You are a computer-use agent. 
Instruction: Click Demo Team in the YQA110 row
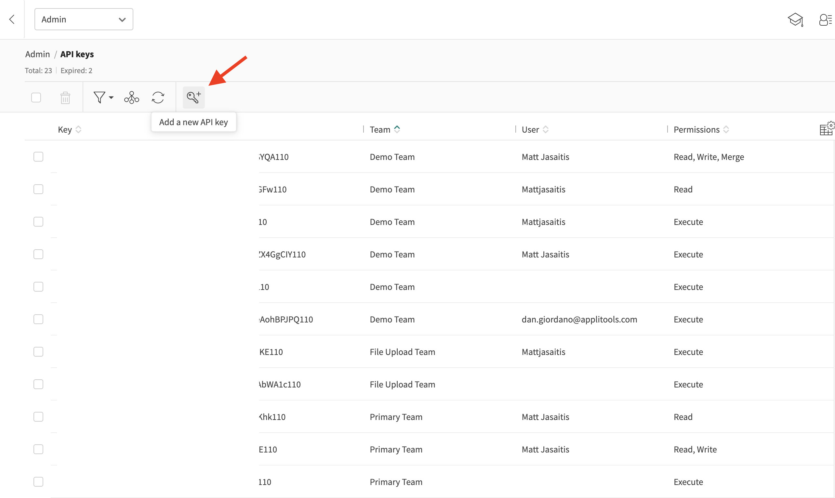tap(392, 157)
